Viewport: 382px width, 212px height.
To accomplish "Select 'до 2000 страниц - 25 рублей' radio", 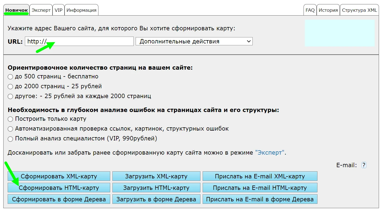I will (10, 87).
